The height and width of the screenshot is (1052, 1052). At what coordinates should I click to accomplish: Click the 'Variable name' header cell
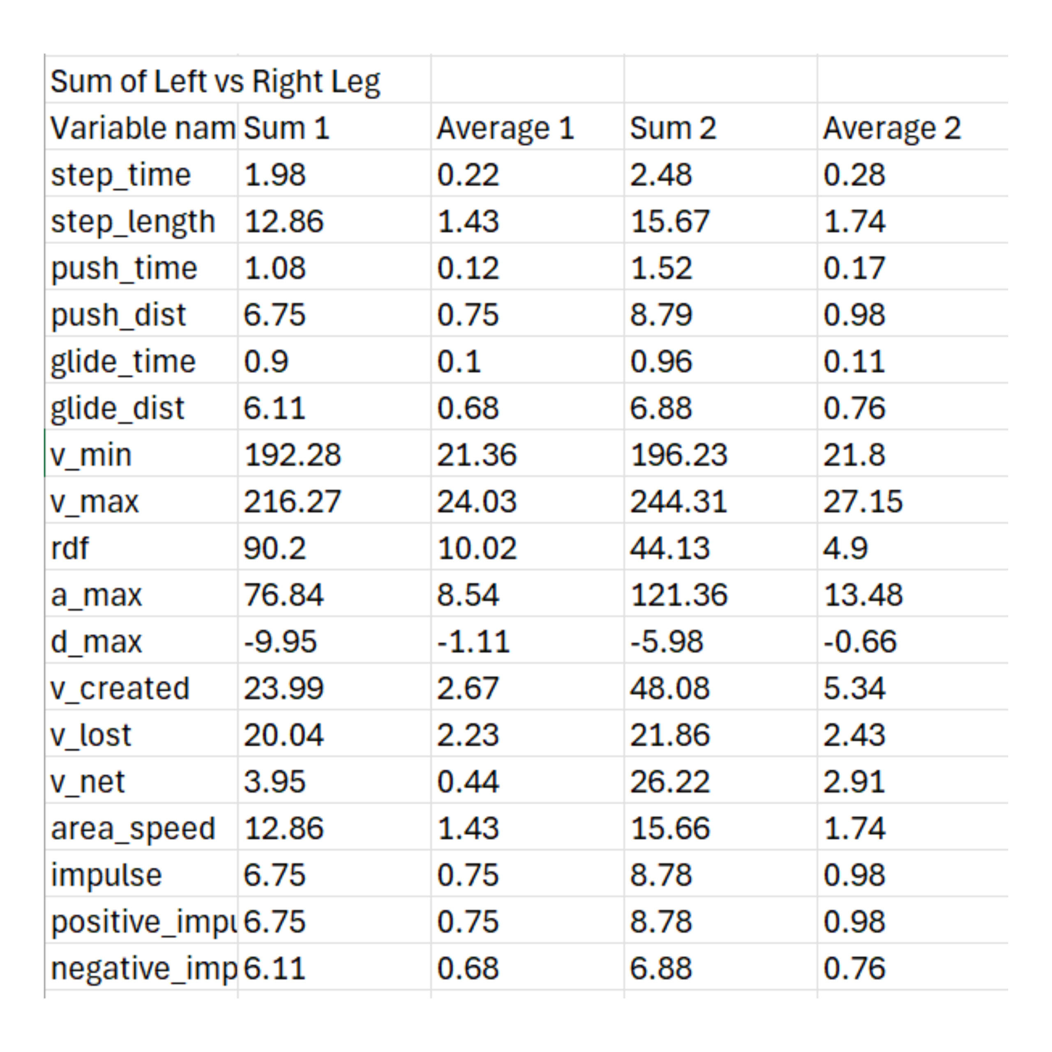coord(142,129)
